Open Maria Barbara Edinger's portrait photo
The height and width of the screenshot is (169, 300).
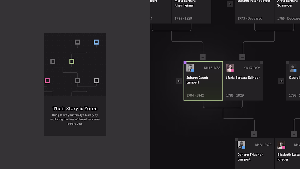230,68
